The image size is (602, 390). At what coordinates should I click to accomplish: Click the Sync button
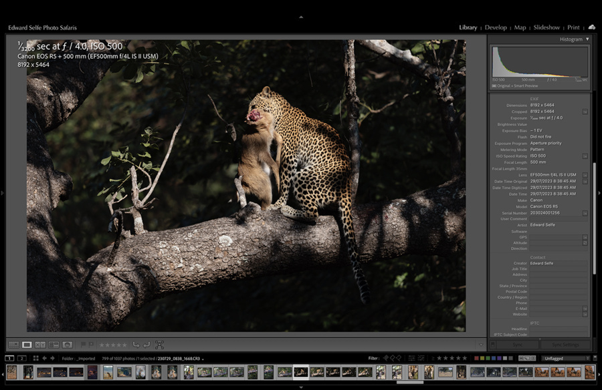517,345
